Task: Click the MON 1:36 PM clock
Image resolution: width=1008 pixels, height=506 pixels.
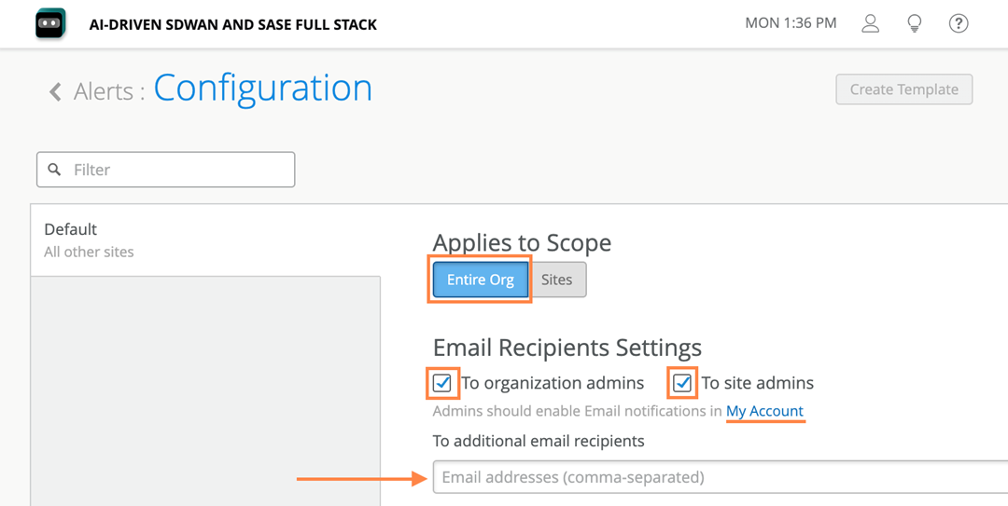Action: coord(791,23)
